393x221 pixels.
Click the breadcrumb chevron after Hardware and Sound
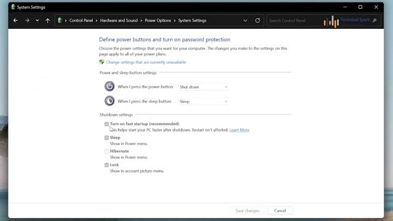pos(141,20)
